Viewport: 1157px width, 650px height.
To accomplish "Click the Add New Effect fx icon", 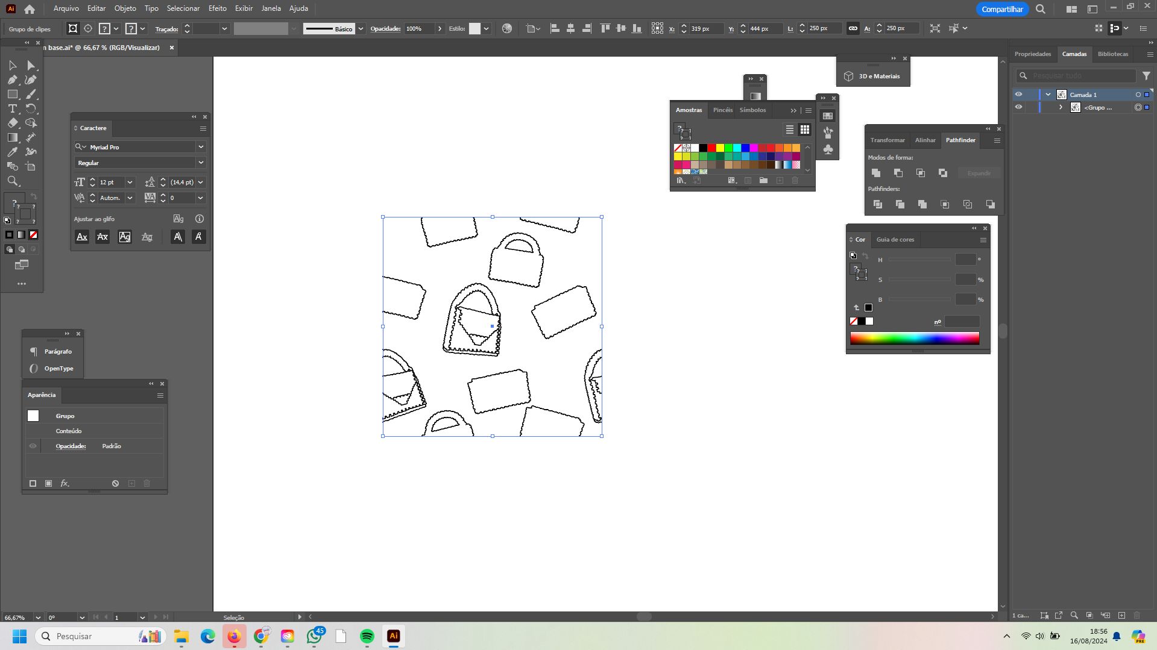I will (x=65, y=483).
